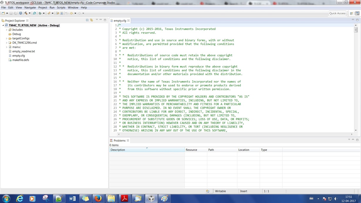The width and height of the screenshot is (361, 203).
Task: Click the Collapse All icon in Project Explorer
Action: click(x=87, y=20)
